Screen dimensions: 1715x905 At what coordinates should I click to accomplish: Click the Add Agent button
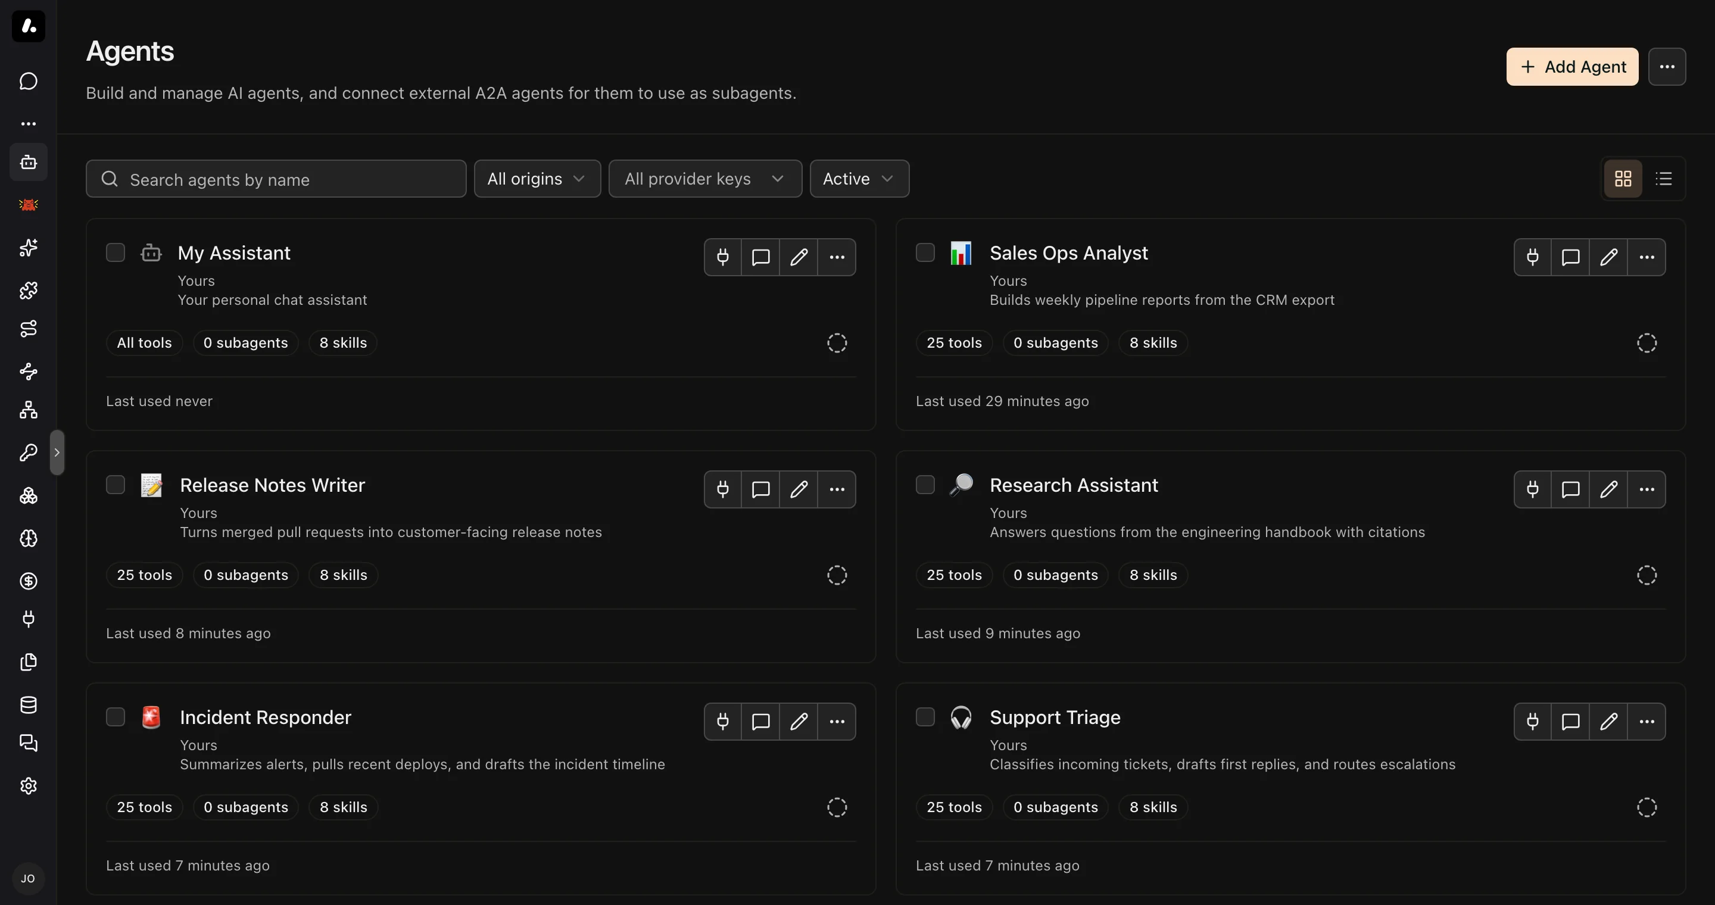point(1573,67)
